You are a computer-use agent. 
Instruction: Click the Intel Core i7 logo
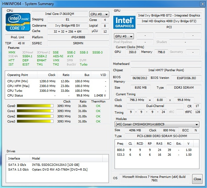[x=18, y=22]
